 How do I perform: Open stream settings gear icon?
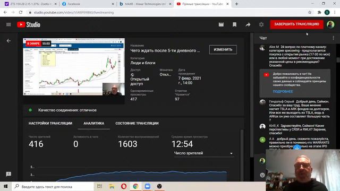pos(261,24)
